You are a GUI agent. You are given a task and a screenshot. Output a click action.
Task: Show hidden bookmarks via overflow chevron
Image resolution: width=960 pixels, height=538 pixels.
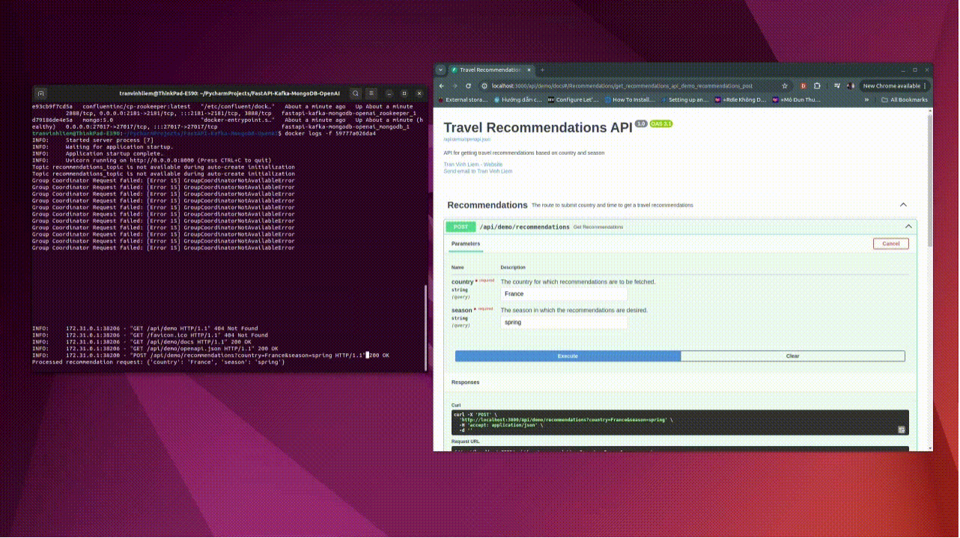pos(866,100)
